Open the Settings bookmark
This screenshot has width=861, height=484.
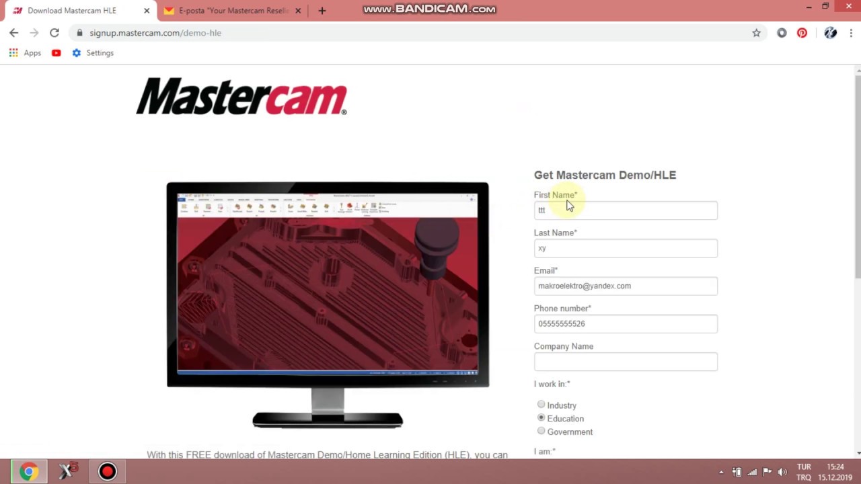pos(93,52)
